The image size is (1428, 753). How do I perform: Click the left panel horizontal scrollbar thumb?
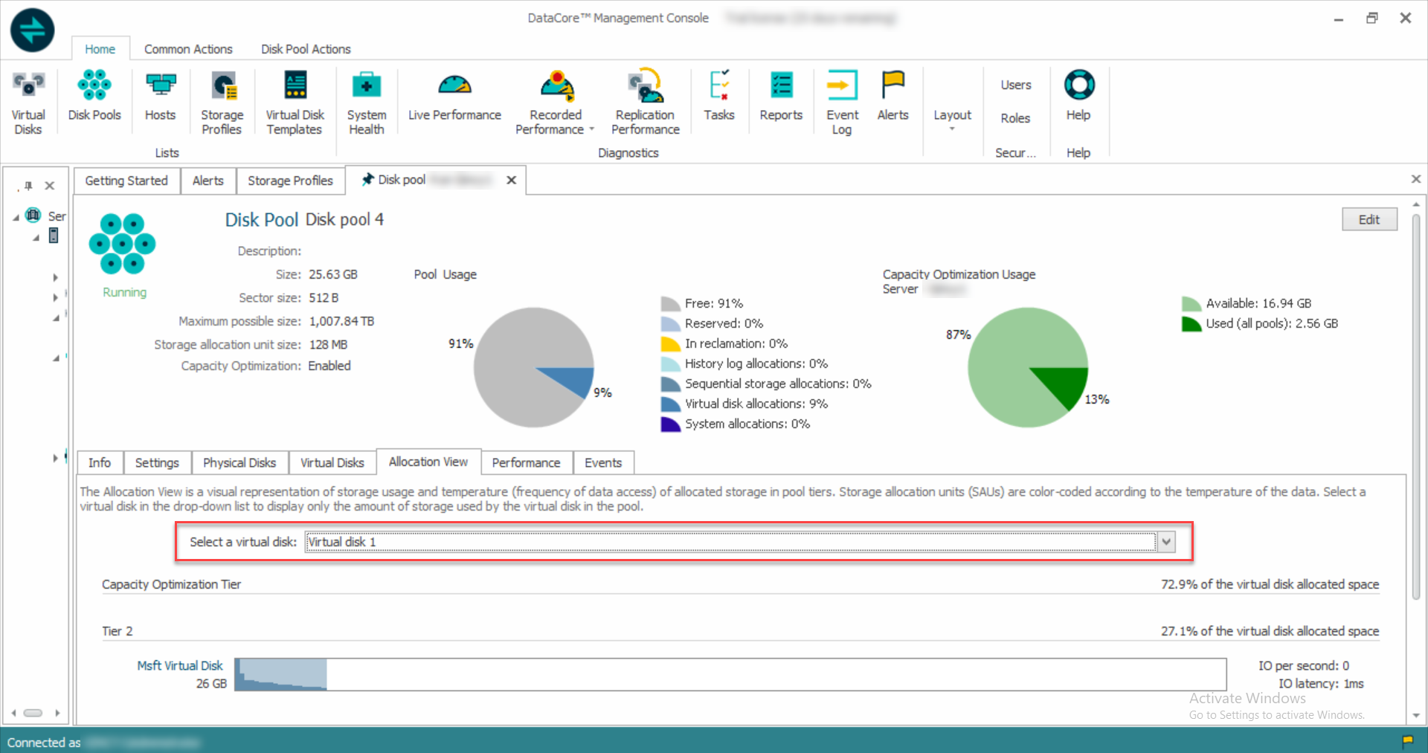(33, 713)
